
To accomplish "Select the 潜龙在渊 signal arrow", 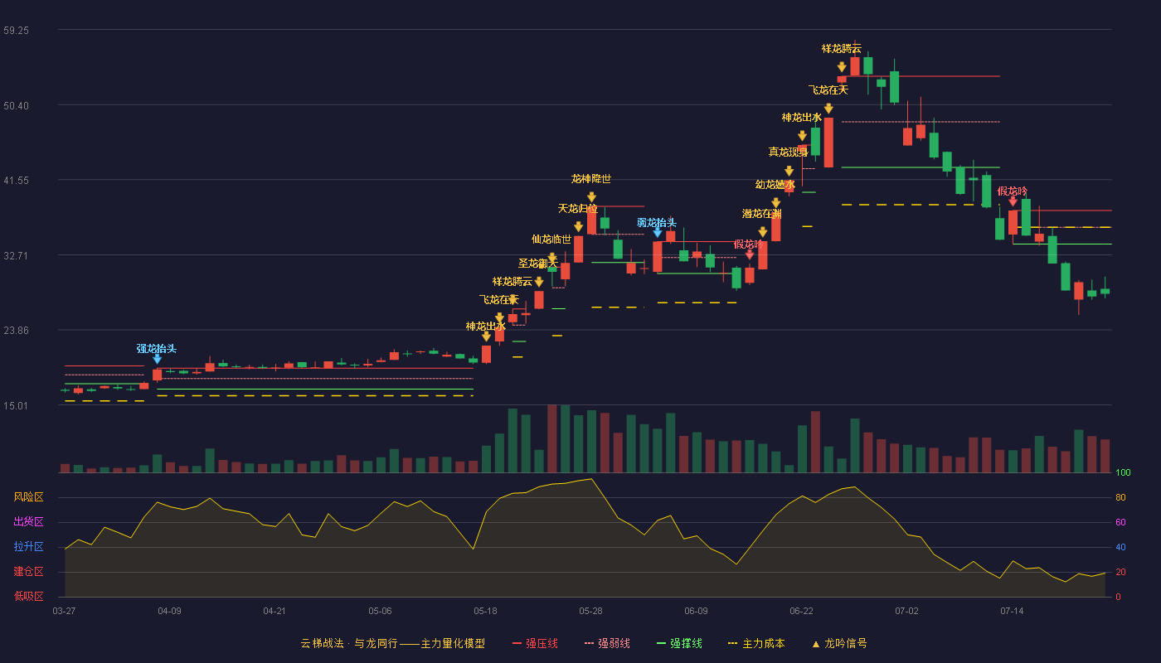I will click(762, 232).
